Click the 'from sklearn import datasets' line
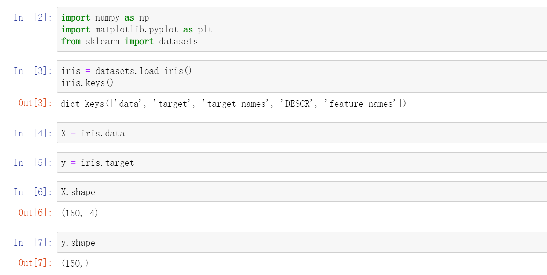 click(x=129, y=42)
